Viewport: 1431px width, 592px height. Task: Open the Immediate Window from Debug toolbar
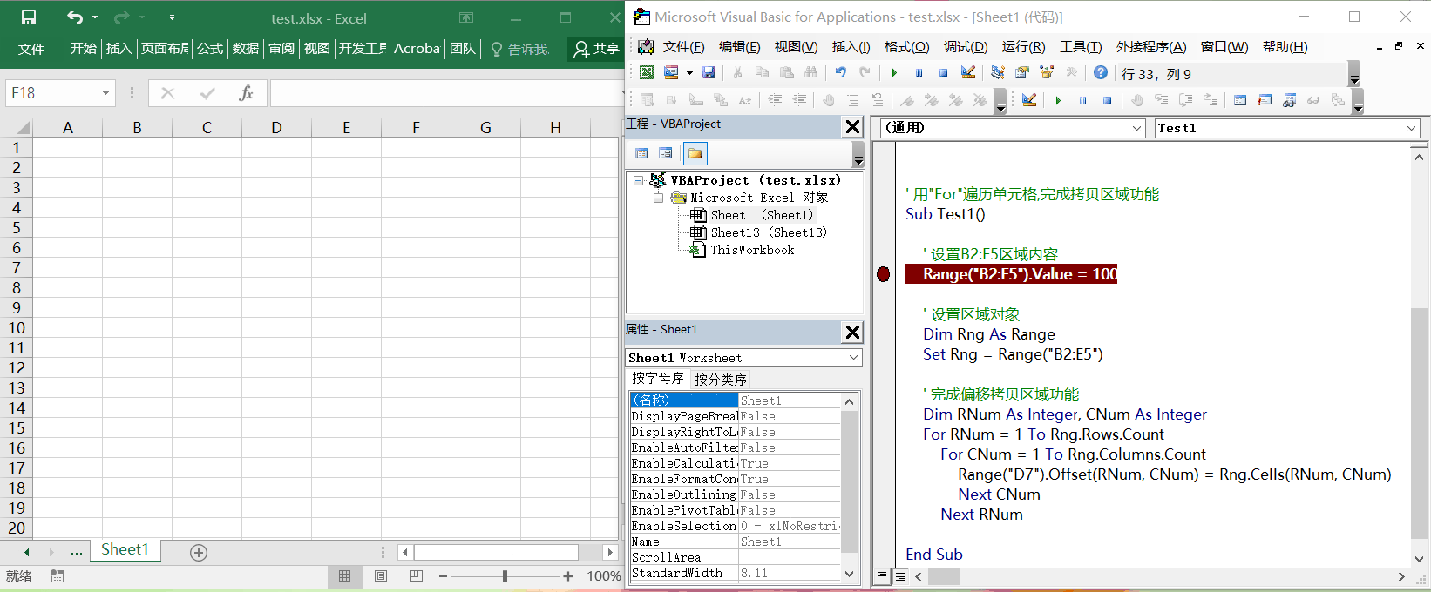pyautogui.click(x=1265, y=101)
